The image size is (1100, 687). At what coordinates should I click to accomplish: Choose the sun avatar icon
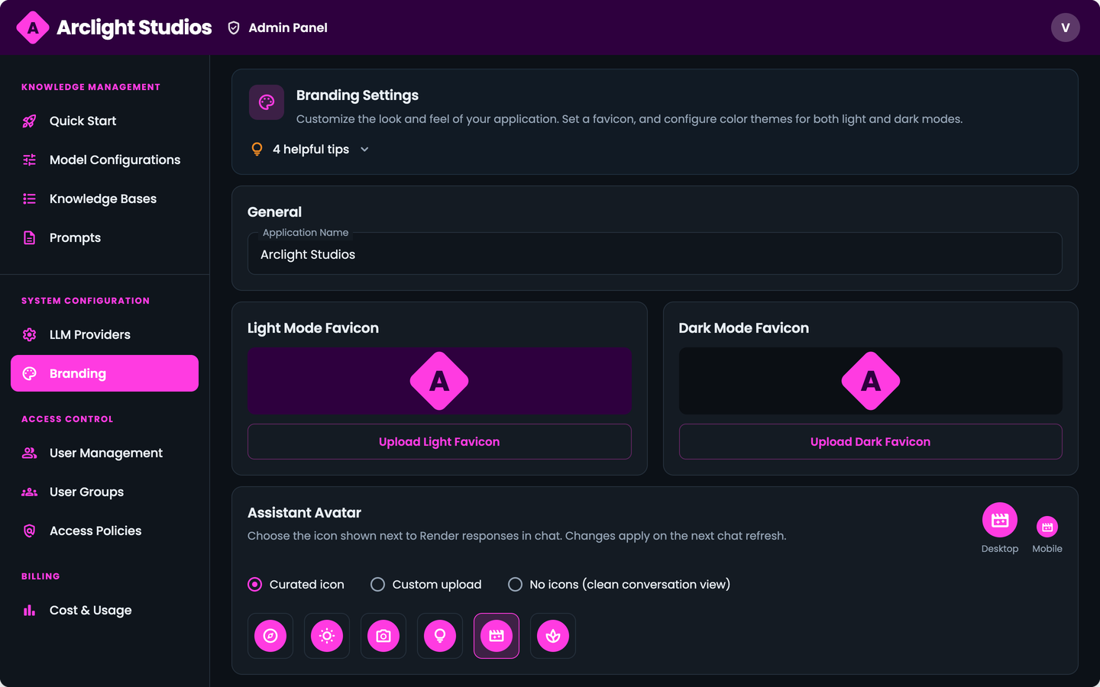[327, 636]
